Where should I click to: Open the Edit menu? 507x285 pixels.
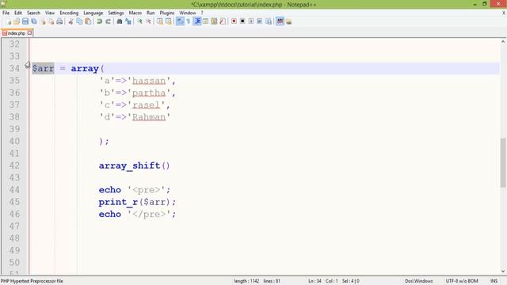coord(18,13)
